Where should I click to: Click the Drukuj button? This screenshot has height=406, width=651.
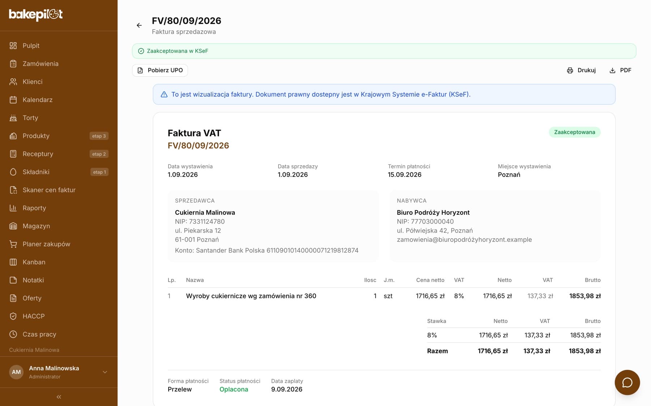(581, 70)
